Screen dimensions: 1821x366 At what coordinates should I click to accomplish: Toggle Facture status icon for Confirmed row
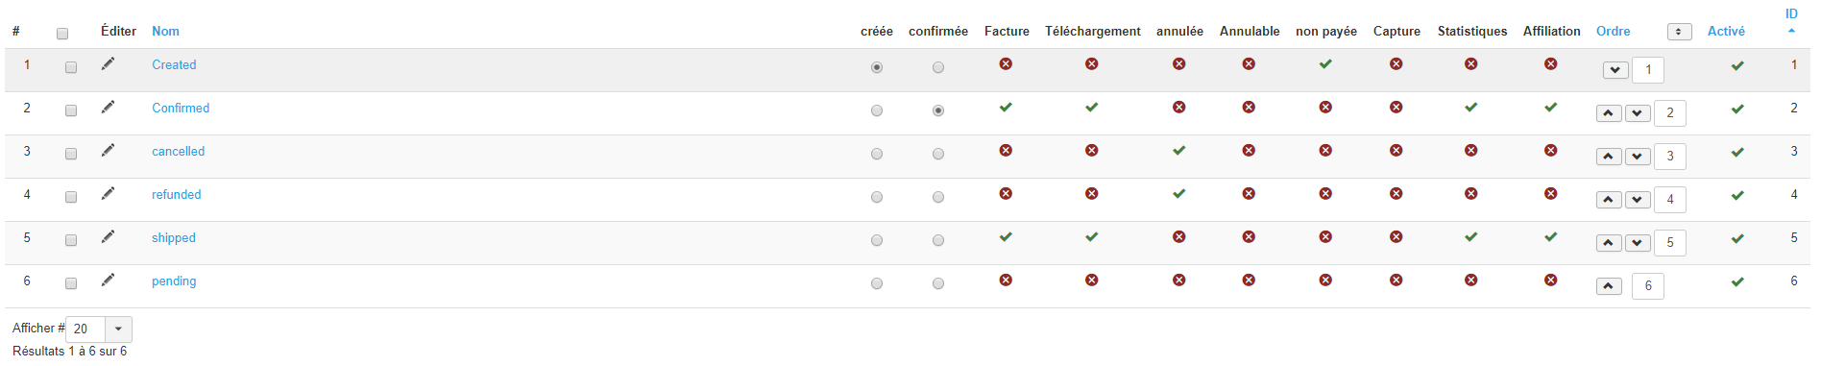[x=1006, y=107]
